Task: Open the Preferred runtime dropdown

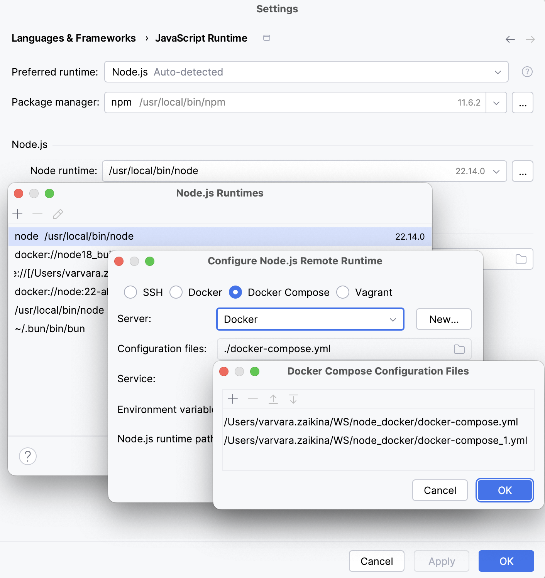Action: coord(498,72)
